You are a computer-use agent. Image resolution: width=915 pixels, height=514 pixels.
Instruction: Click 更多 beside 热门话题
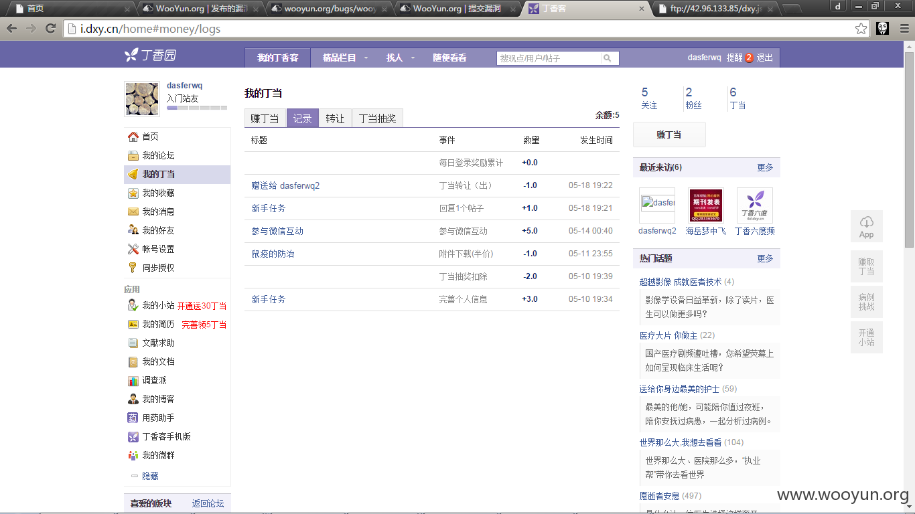(x=765, y=258)
